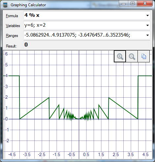155x162 pixels.
Task: Click the x-axis label -2.5
Action: tap(42, 154)
